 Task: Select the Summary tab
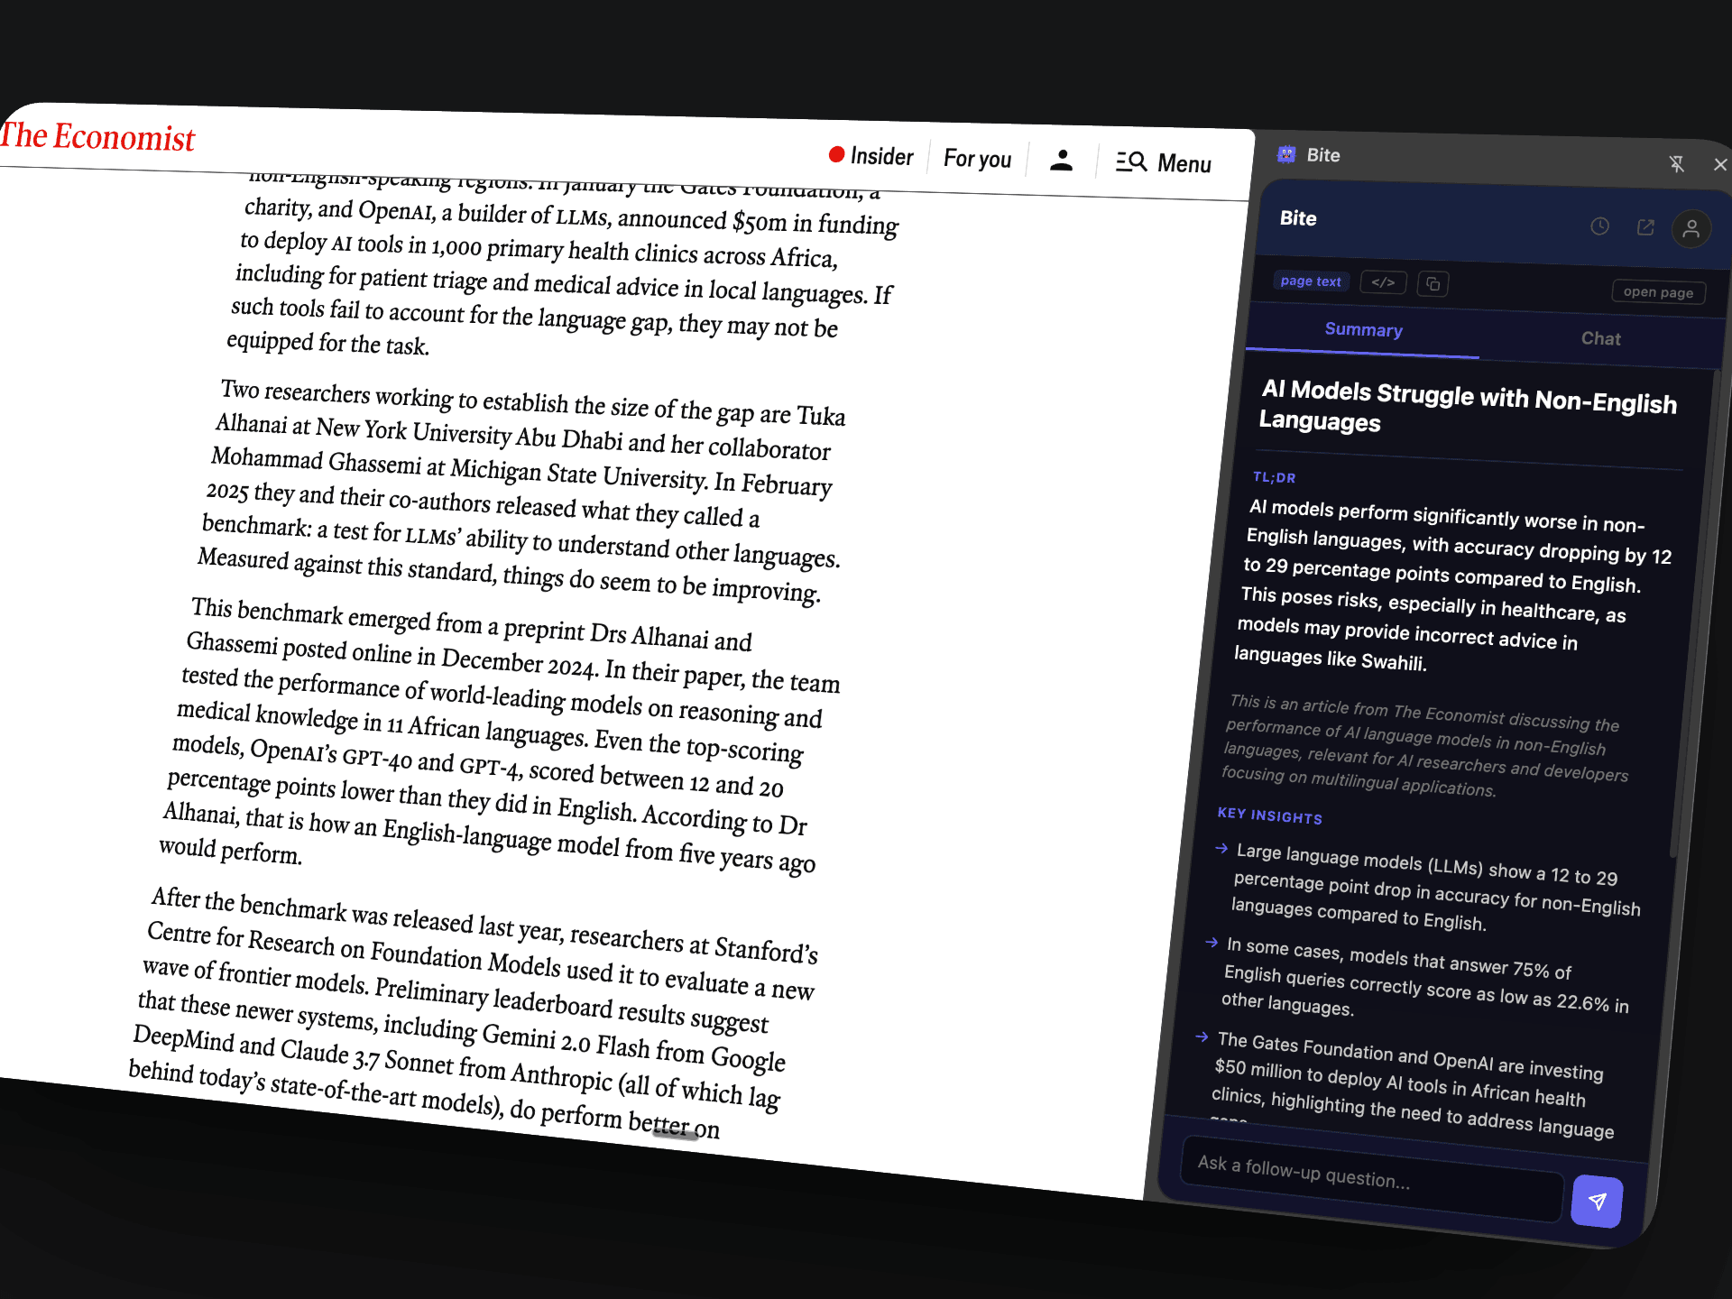[1363, 330]
